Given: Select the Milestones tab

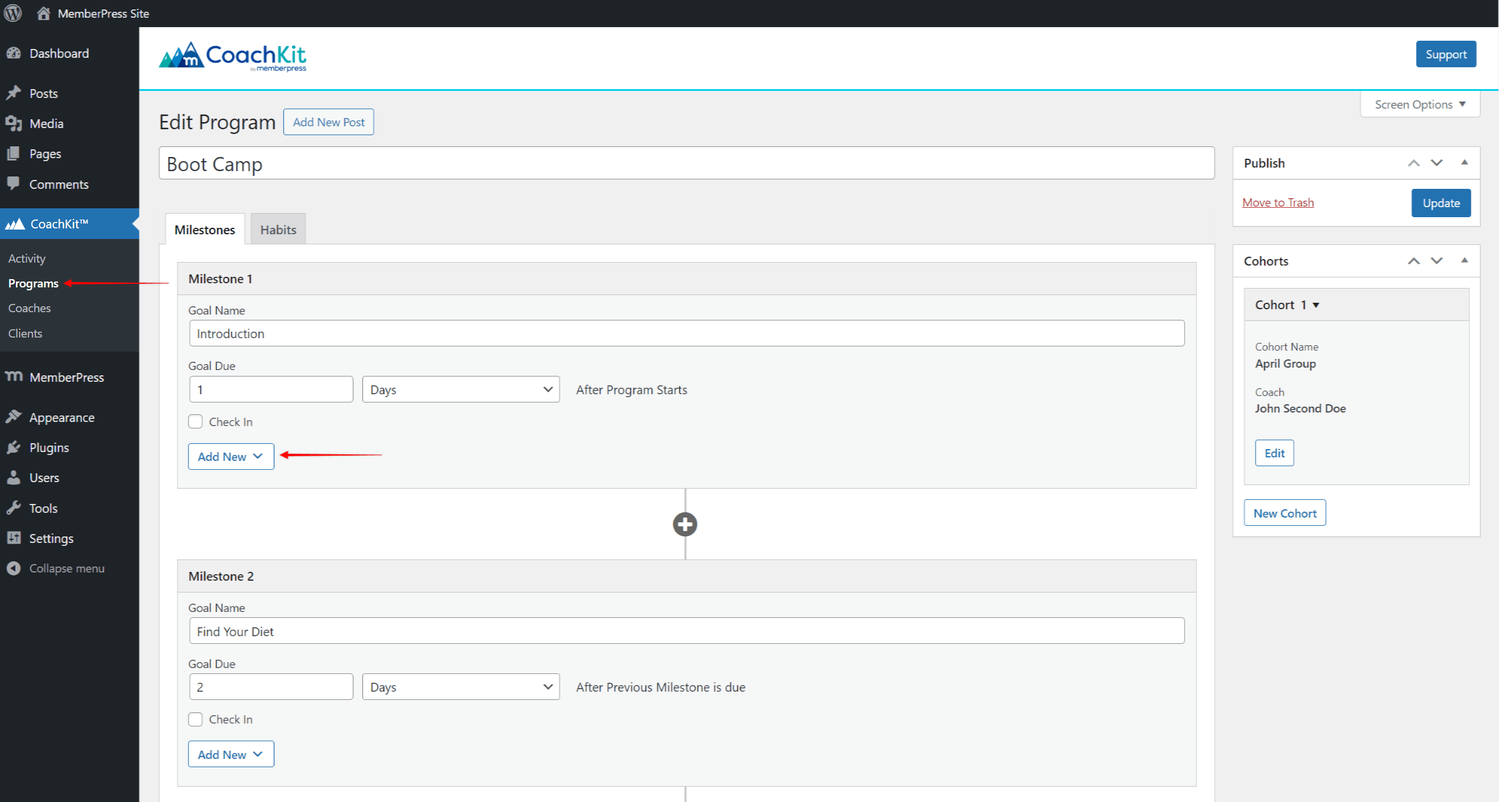Looking at the screenshot, I should (202, 229).
